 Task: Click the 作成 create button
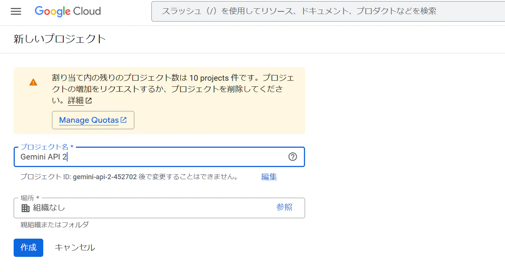coord(28,248)
